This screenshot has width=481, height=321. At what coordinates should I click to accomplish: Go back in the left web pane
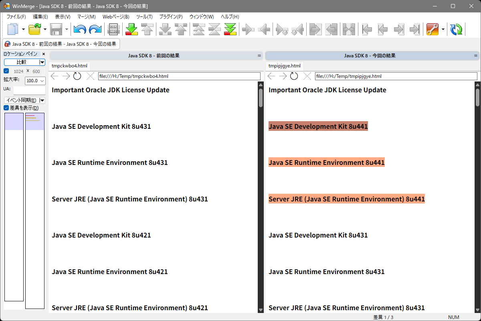click(55, 76)
